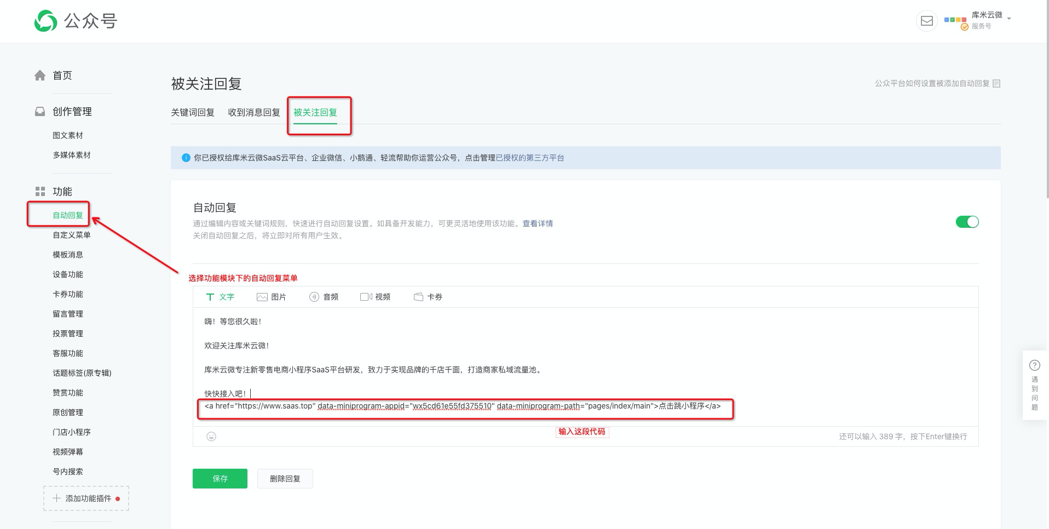Open 设备功能 in sidebar
The height and width of the screenshot is (529, 1049).
(68, 274)
